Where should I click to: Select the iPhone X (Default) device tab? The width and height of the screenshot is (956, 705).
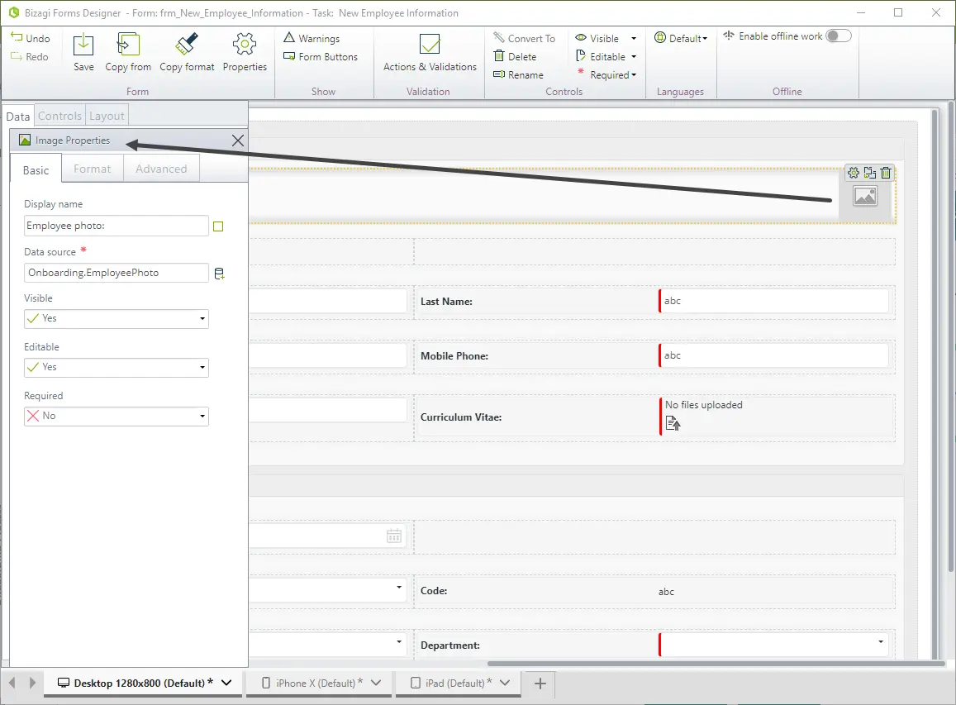tap(321, 683)
